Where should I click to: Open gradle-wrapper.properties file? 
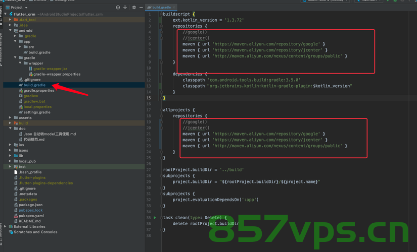pos(57,74)
